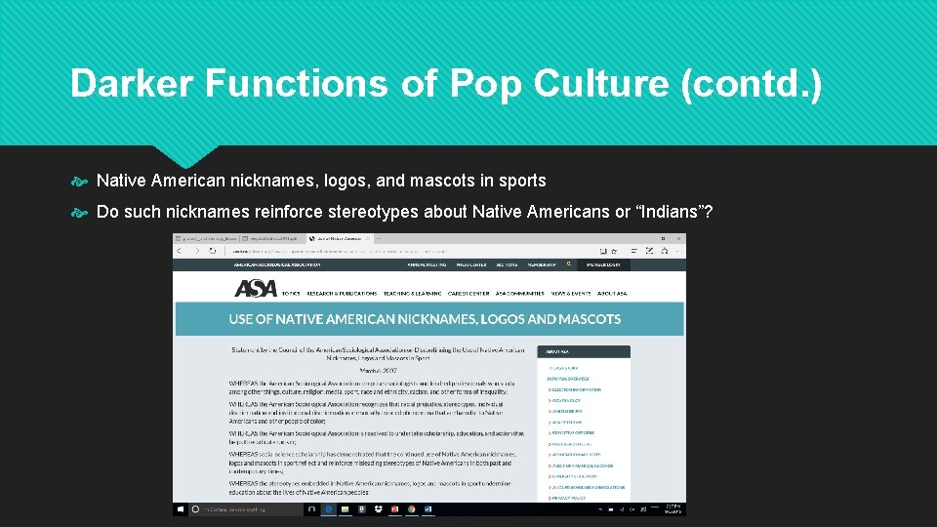The width and height of the screenshot is (937, 527).
Task: Open Task View on the taskbar
Action: coord(311,509)
